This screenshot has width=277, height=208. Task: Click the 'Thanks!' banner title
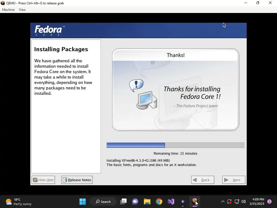tap(176, 55)
